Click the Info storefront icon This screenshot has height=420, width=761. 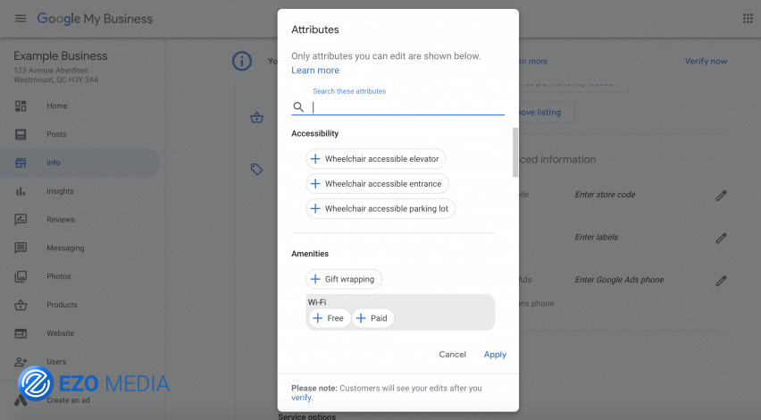click(x=21, y=163)
